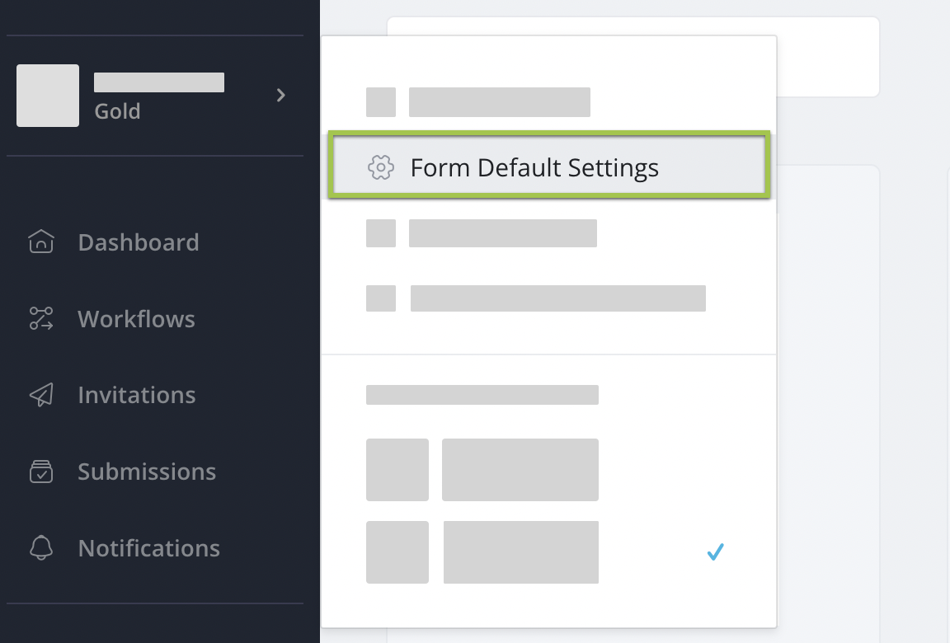Click the account avatar in the sidebar

point(48,96)
